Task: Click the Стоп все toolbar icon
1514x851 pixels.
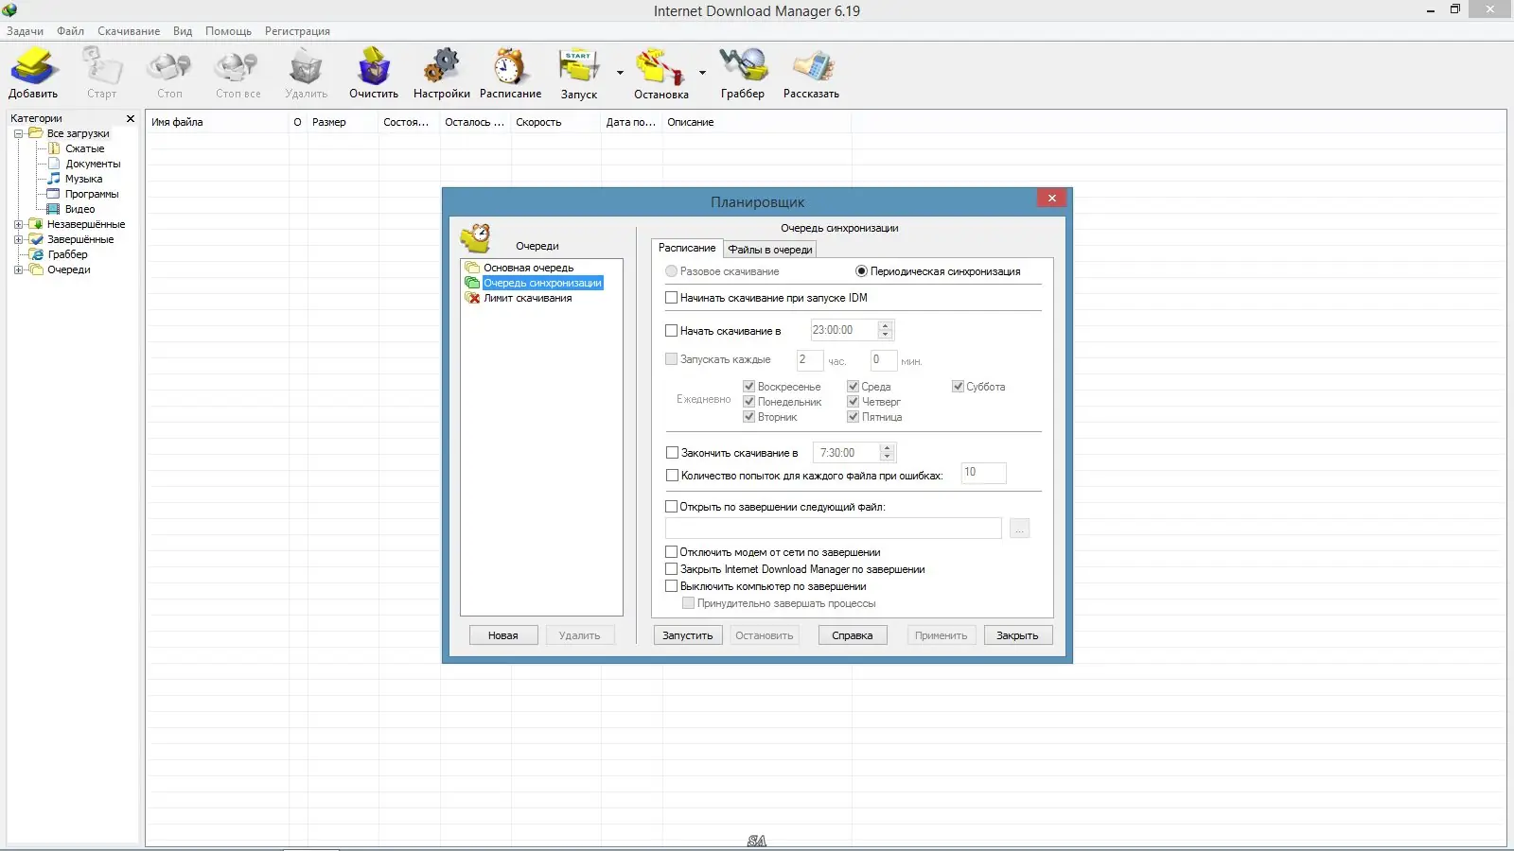Action: tap(238, 73)
